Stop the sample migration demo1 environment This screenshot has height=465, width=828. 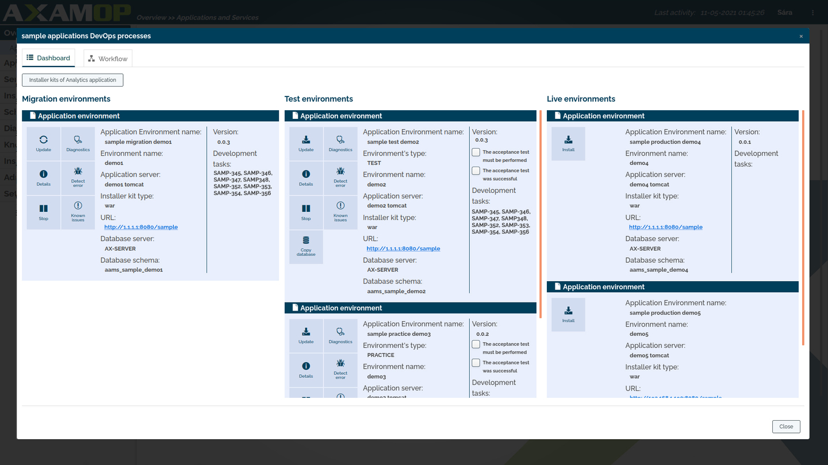click(44, 212)
